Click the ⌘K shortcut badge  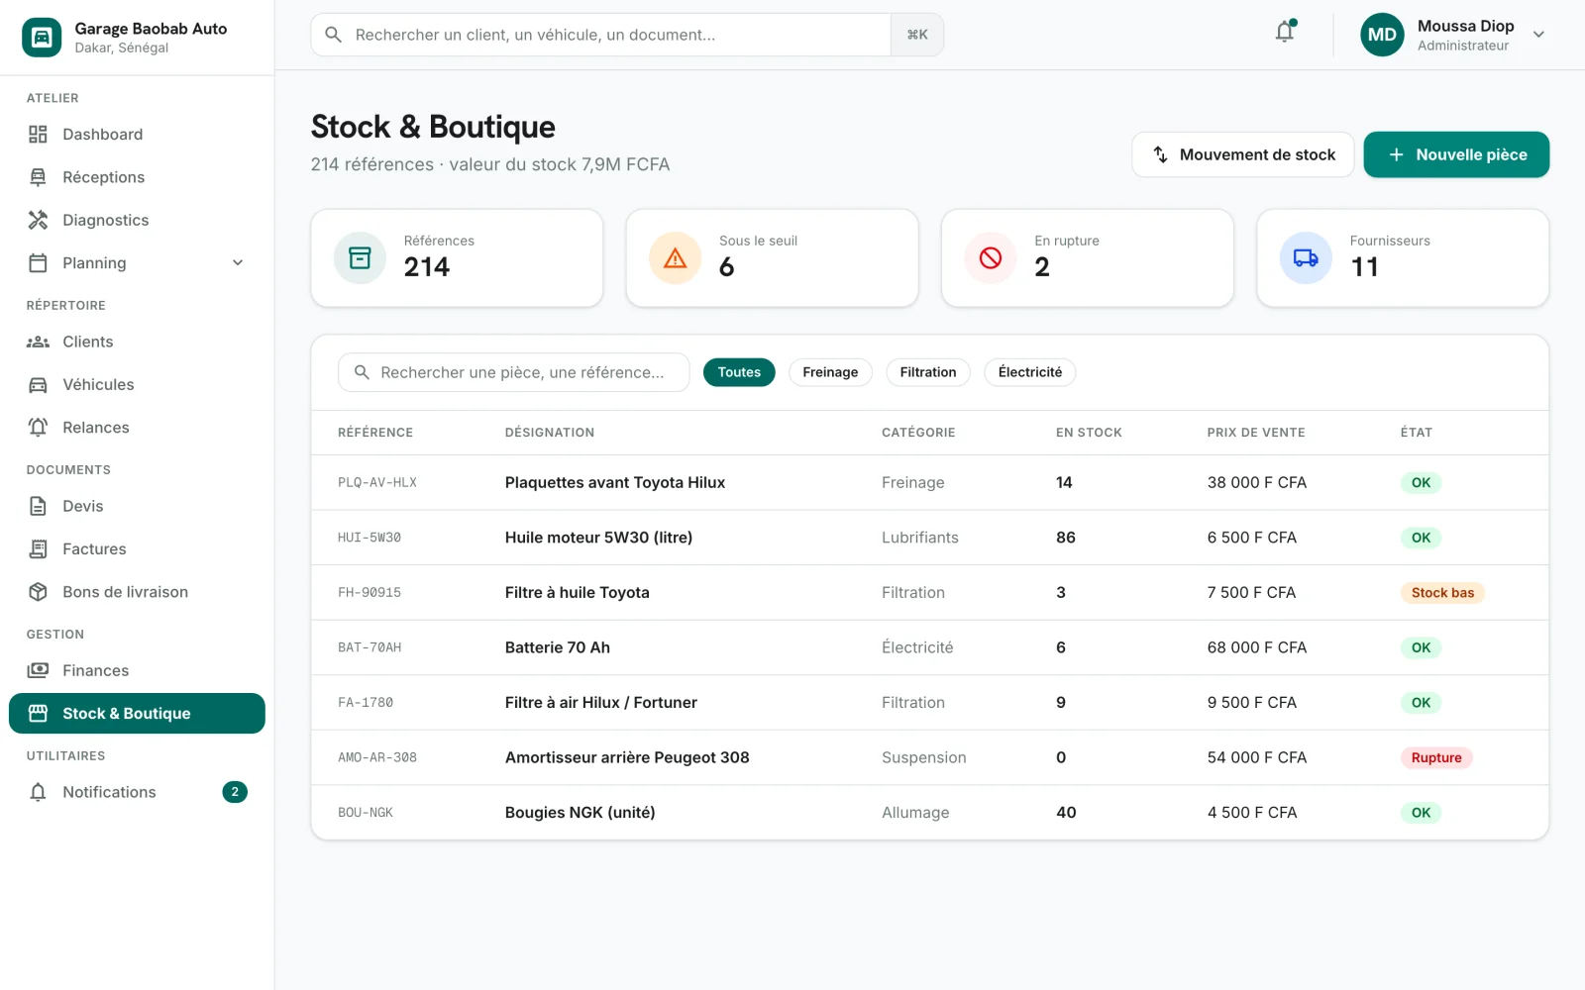pyautogui.click(x=917, y=35)
